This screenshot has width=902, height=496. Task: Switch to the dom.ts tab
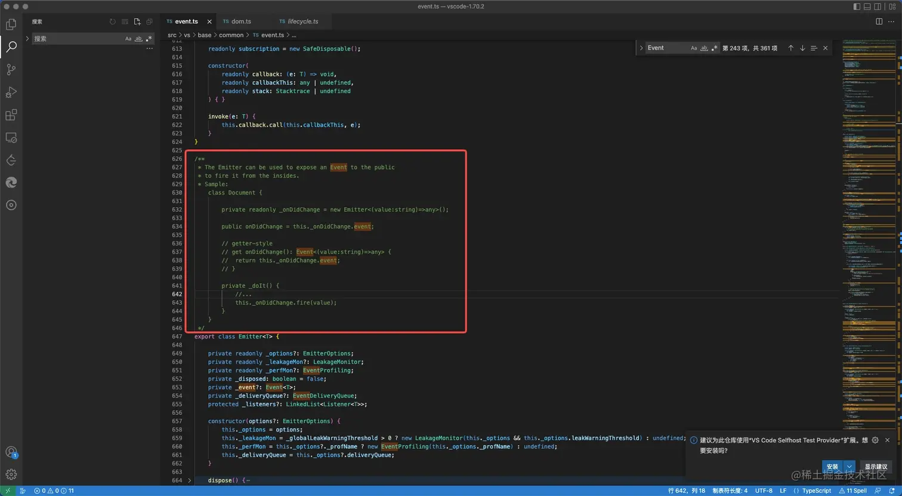click(x=242, y=21)
